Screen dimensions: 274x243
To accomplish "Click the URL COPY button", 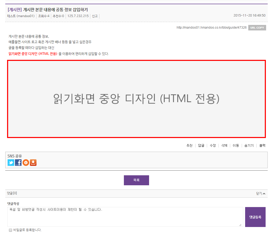I will (257, 28).
